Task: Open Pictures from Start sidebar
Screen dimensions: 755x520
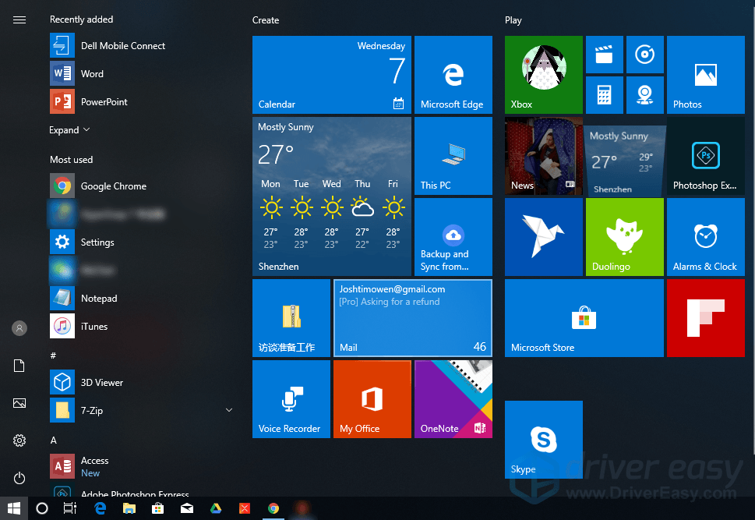Action: pos(19,403)
